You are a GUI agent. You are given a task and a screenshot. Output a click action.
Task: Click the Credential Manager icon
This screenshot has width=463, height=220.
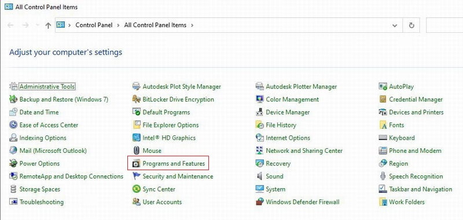(383, 99)
